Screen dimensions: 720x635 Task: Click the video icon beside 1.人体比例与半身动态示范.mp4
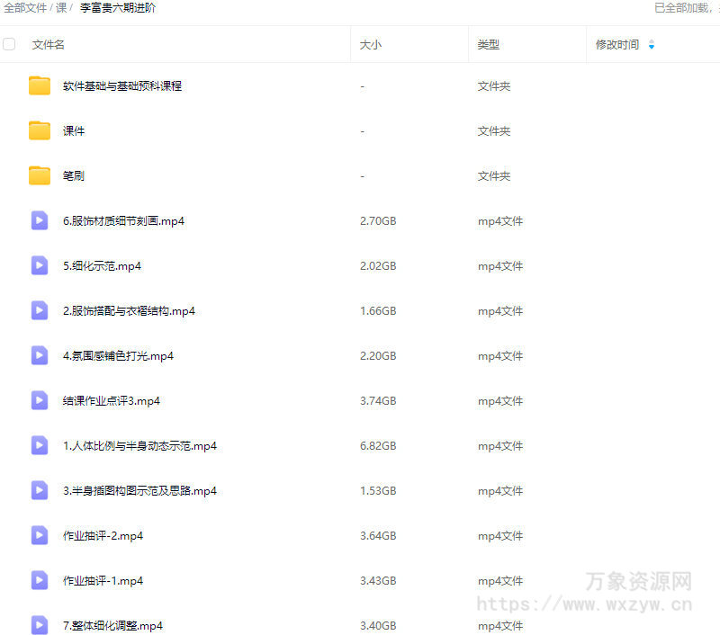pyautogui.click(x=39, y=445)
